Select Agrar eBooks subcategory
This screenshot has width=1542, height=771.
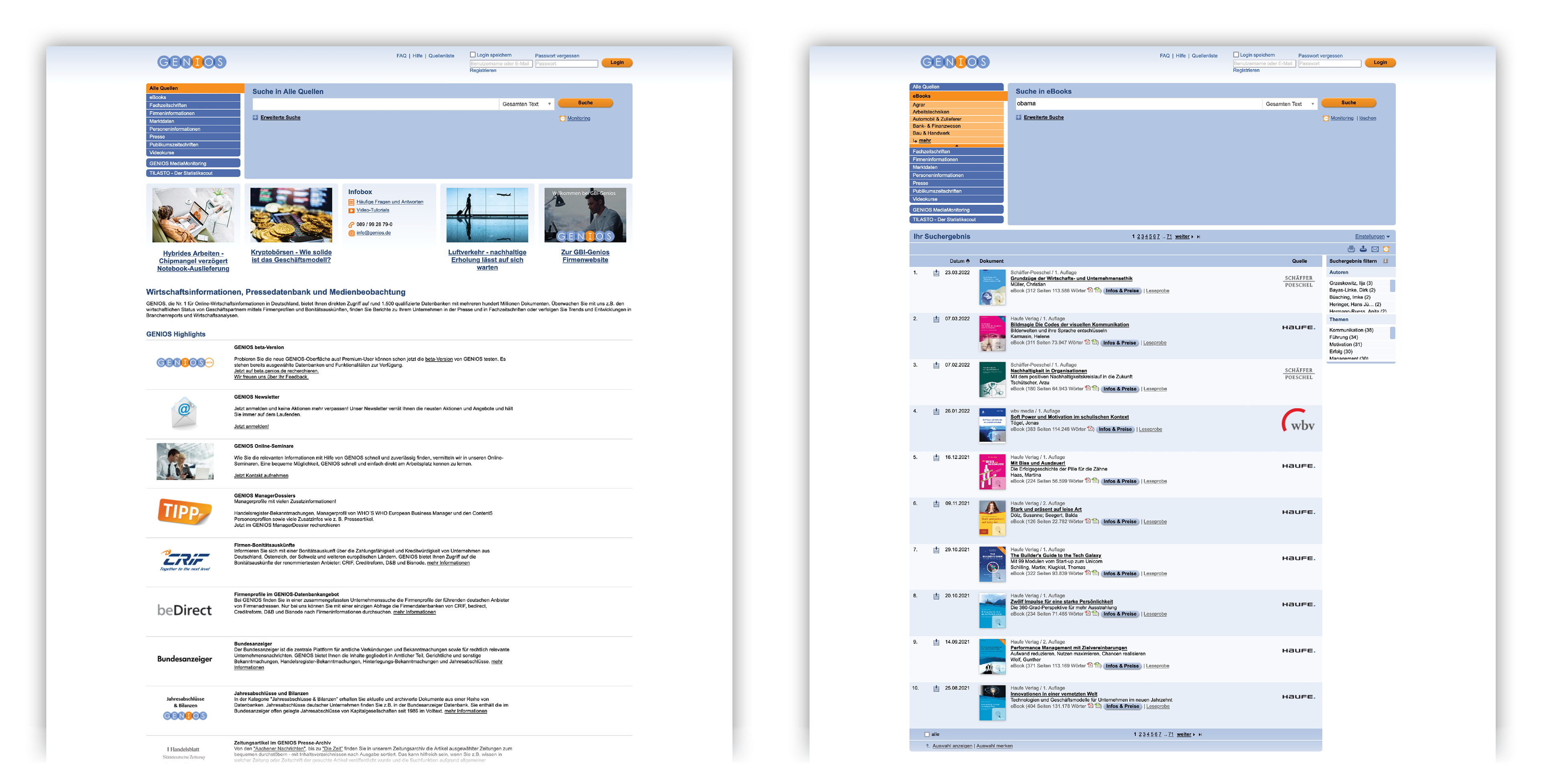click(x=957, y=105)
